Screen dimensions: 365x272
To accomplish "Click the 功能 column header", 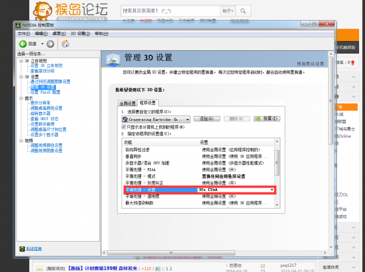I will [x=160, y=143].
